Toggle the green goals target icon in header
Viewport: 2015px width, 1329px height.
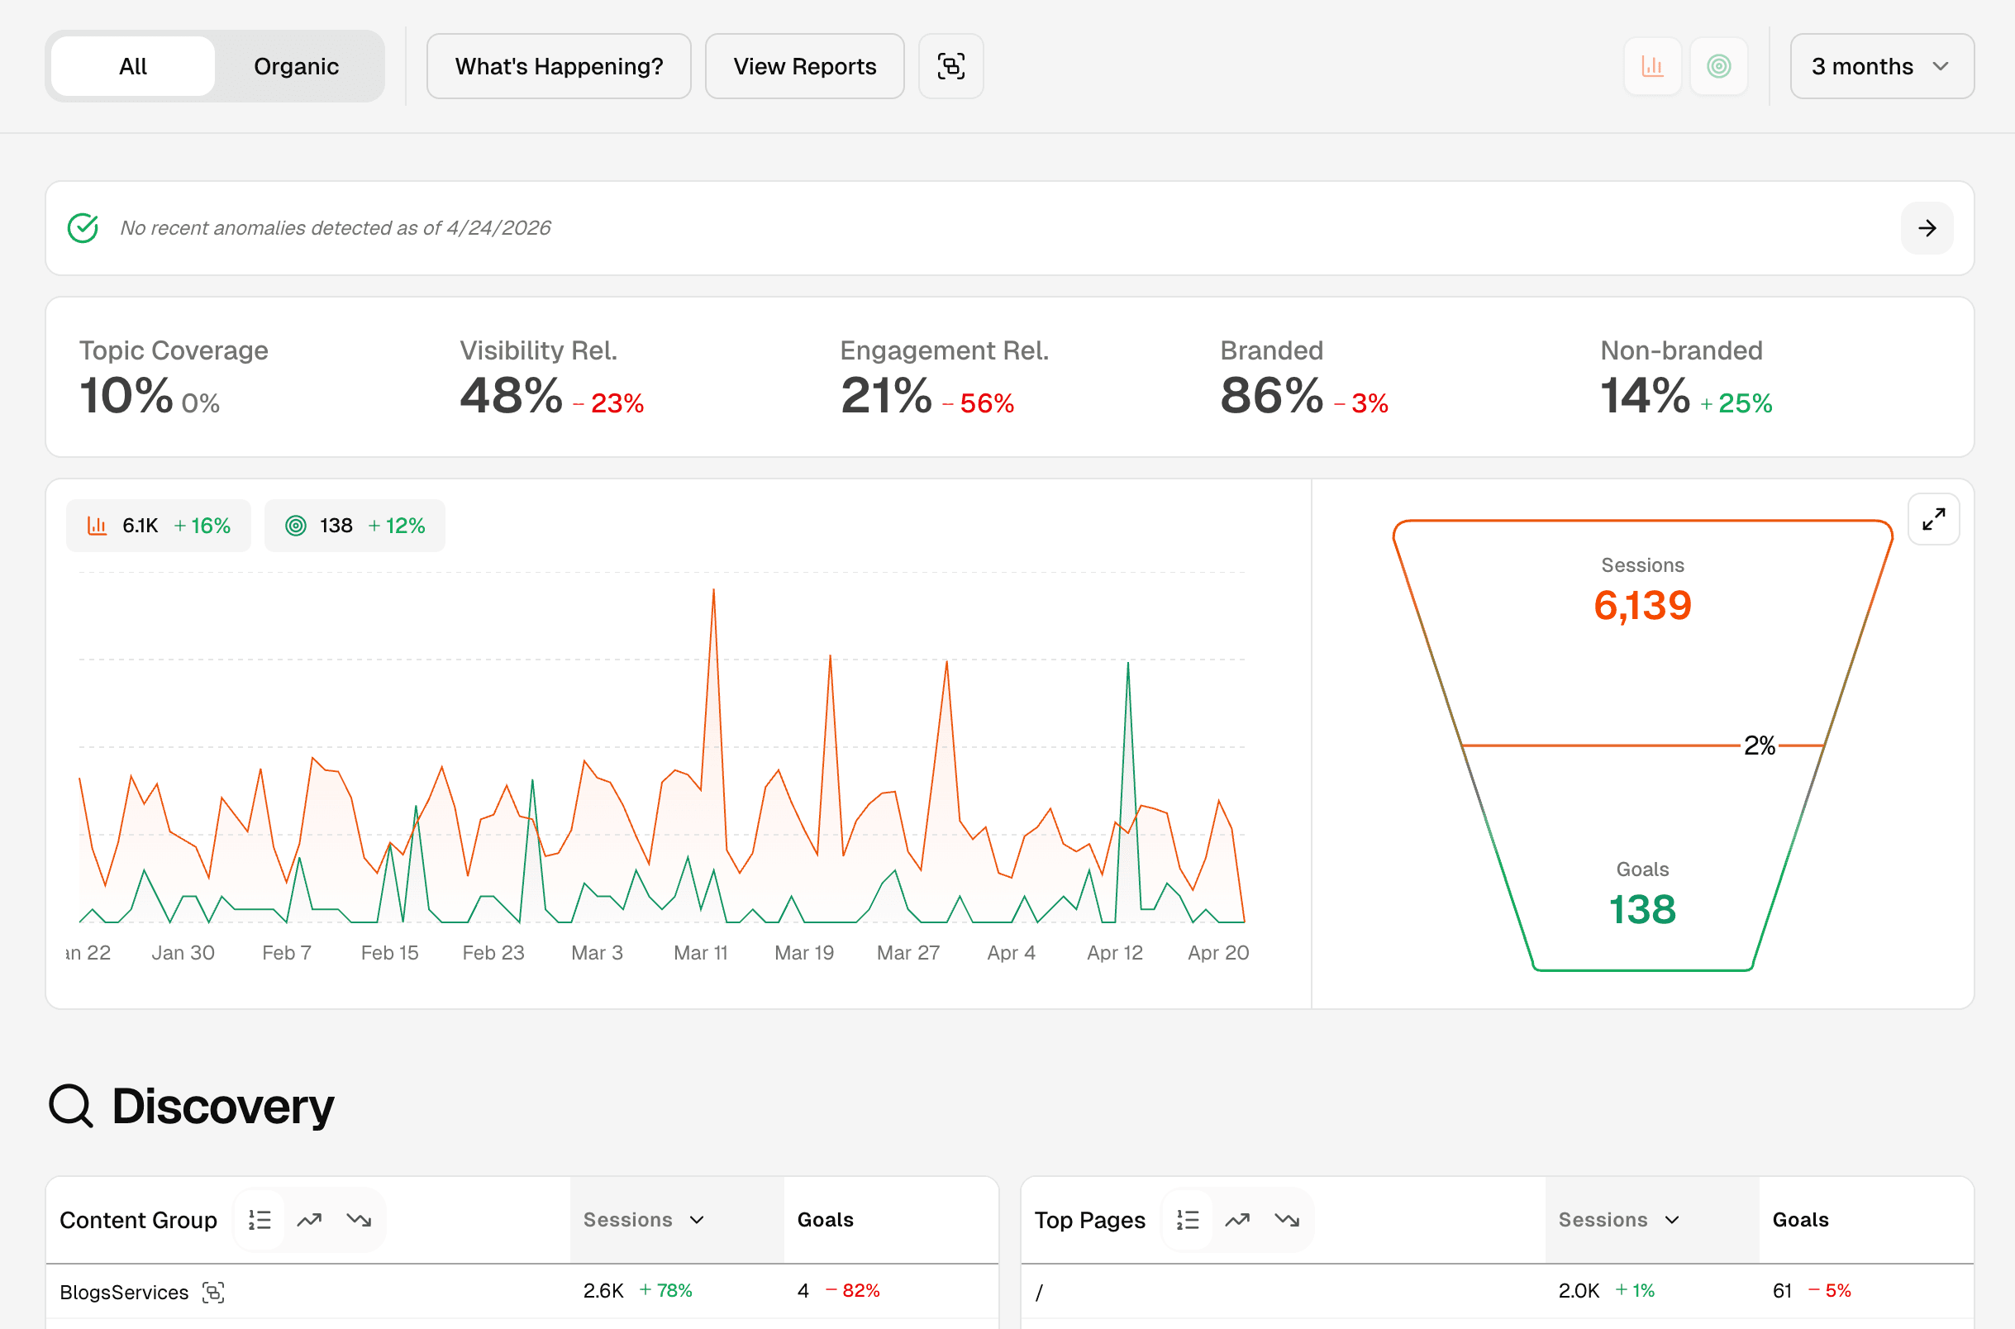click(1718, 65)
